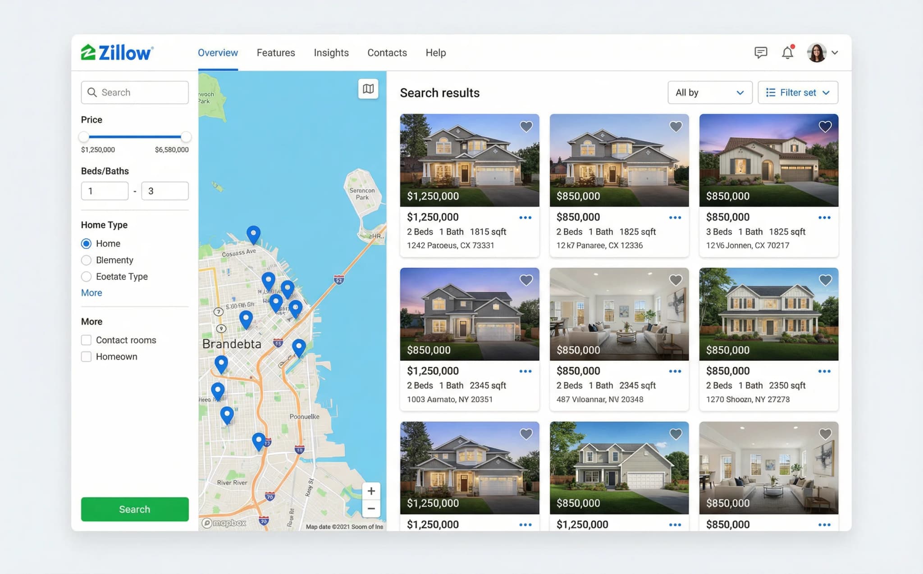This screenshot has height=574, width=923.
Task: Open the More link under Home Type
Action: (x=91, y=293)
